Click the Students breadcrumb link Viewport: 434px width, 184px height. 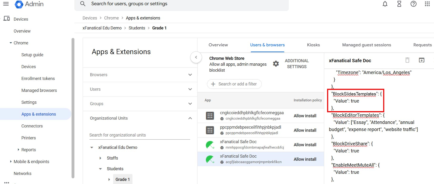point(137,28)
